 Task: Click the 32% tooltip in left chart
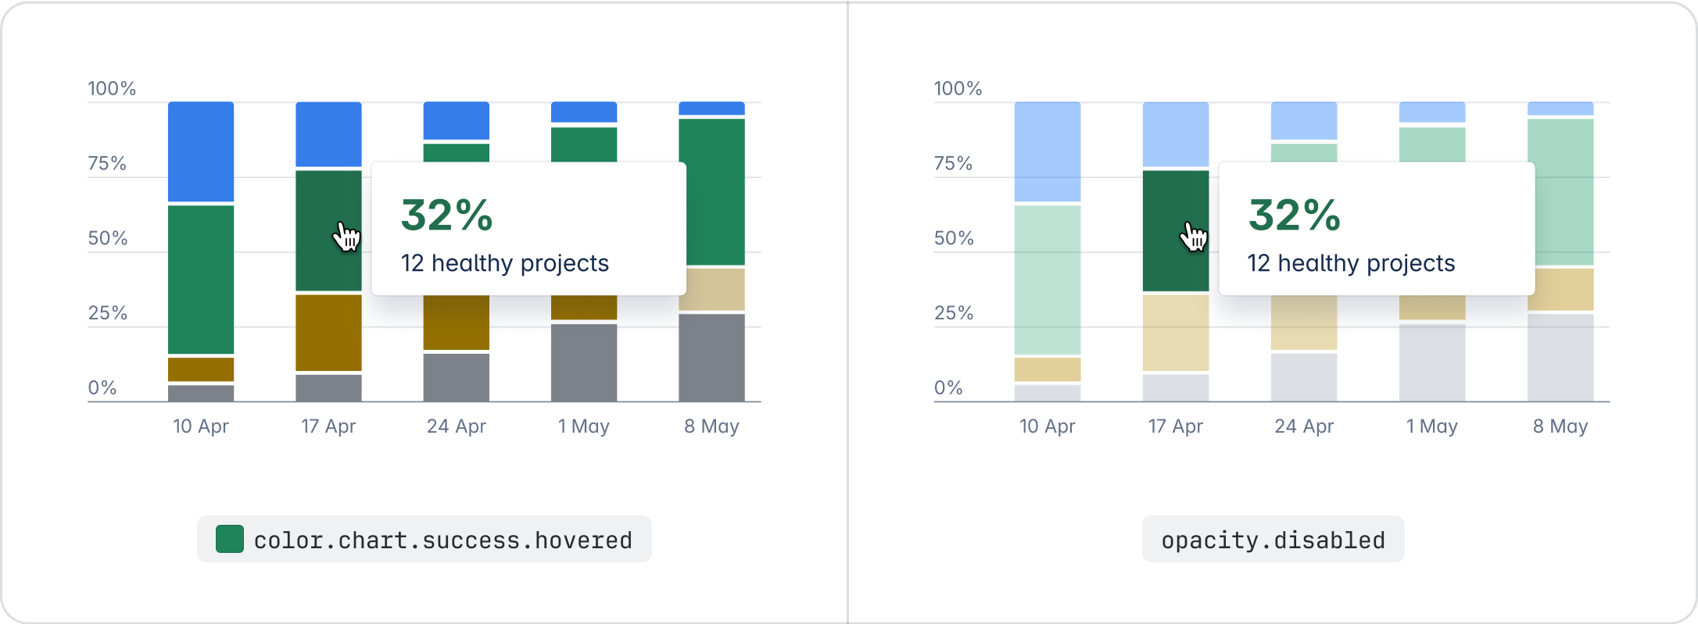(447, 216)
